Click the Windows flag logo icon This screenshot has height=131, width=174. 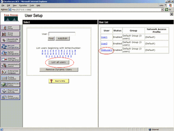point(170,5)
